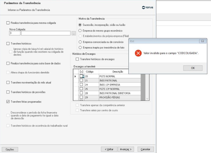Image resolution: width=211 pixels, height=153 pixels.
Task: Toggle Transfere históricos checkbox
Action: (8, 43)
